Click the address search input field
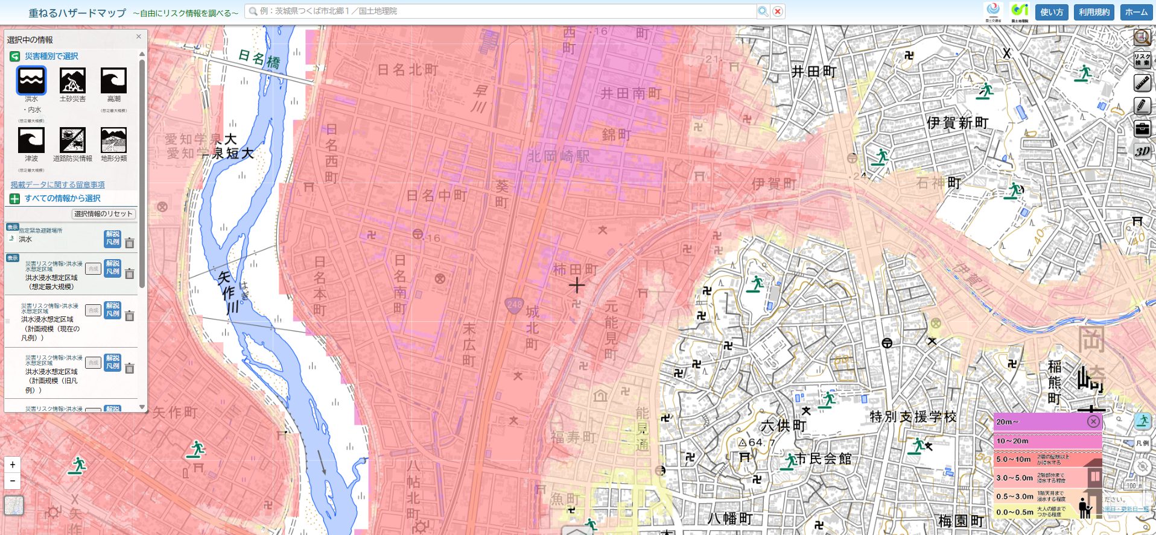The height and width of the screenshot is (535, 1156). (501, 11)
